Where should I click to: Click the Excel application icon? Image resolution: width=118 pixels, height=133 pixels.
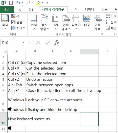4,3
